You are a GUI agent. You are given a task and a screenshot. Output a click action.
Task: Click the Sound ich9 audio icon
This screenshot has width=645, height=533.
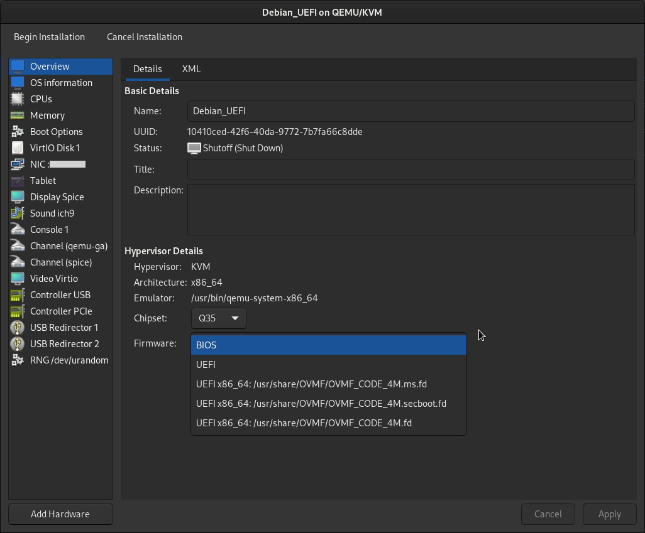click(x=18, y=213)
